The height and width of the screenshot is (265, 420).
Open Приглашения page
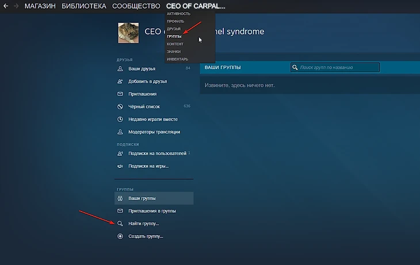click(x=143, y=94)
